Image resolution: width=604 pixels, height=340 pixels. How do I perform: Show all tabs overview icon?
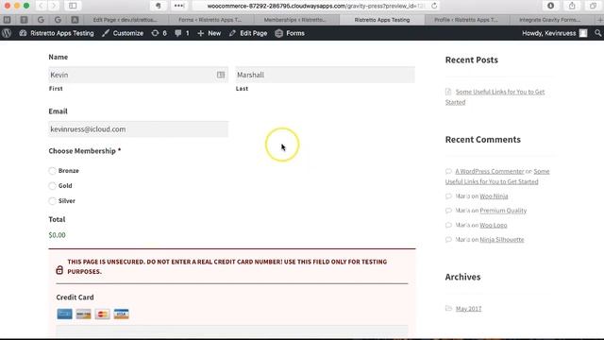pos(594,6)
